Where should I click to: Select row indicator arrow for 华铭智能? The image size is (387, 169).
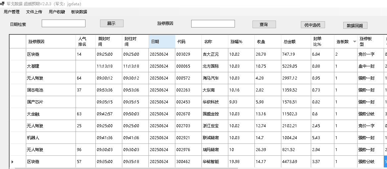12,162
